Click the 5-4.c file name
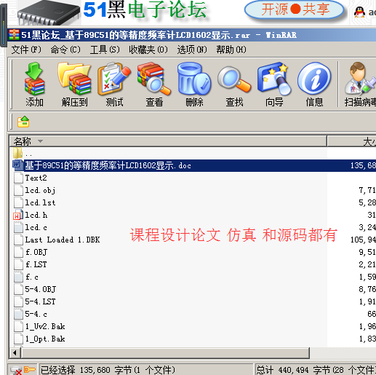The height and width of the screenshot is (375, 376). [x=36, y=314]
